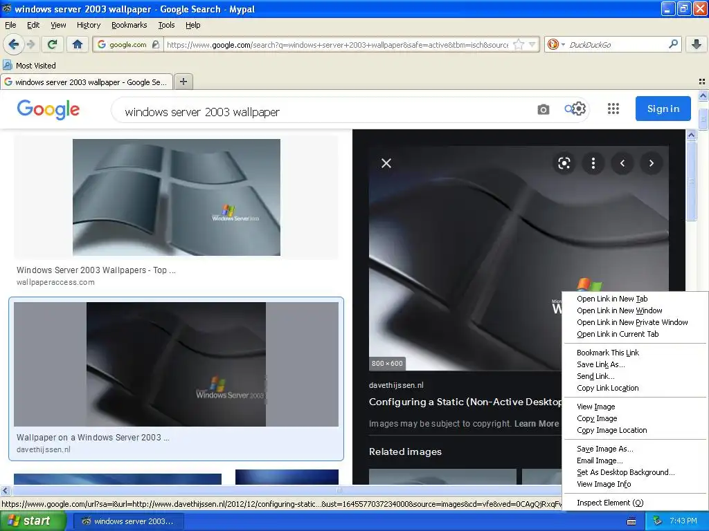Click the Learn More copyright link

pos(537,424)
